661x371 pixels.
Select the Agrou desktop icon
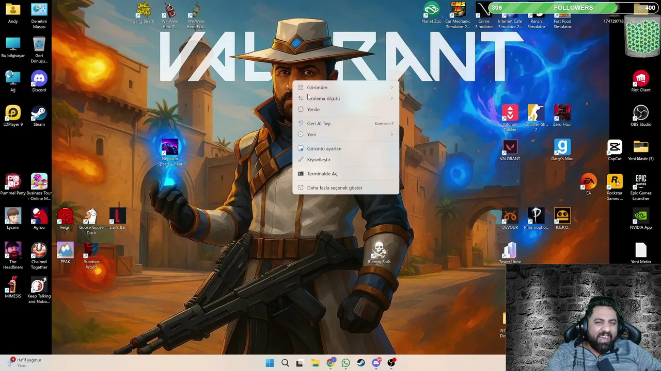click(x=39, y=219)
